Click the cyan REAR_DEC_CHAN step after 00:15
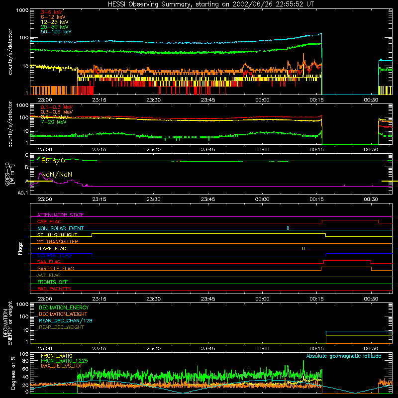Viewport: 398px width, 398px height. click(x=359, y=331)
